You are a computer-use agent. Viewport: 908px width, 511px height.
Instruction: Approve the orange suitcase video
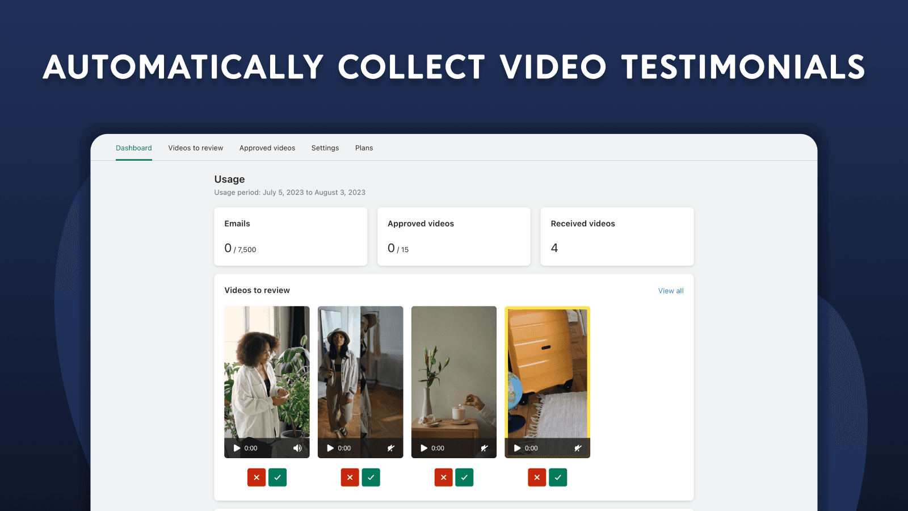(x=558, y=478)
